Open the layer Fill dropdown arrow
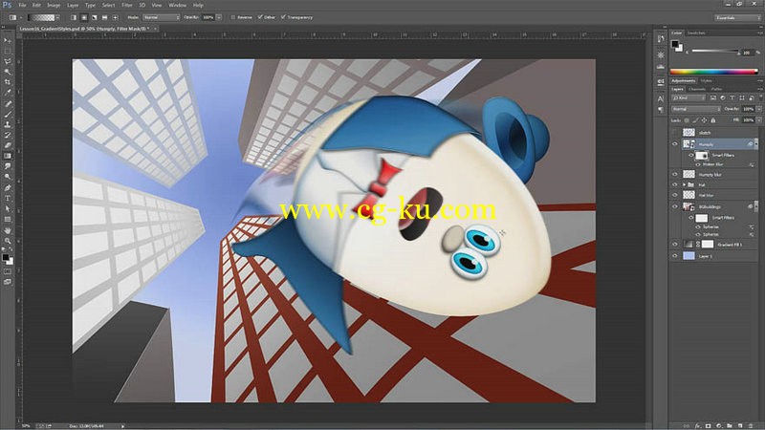 (x=758, y=120)
